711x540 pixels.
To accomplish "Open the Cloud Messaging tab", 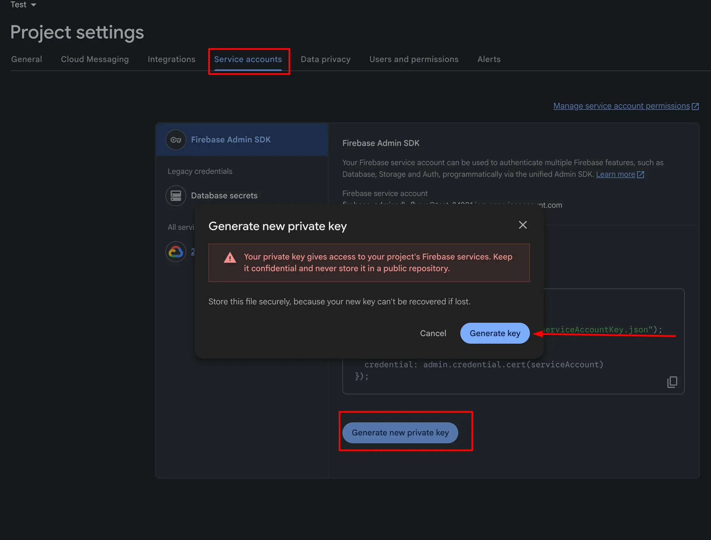I will point(95,59).
